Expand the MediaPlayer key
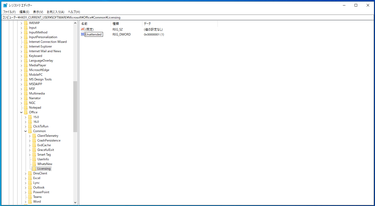 21,65
